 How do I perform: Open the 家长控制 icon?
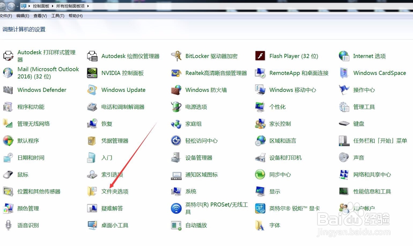click(260, 124)
